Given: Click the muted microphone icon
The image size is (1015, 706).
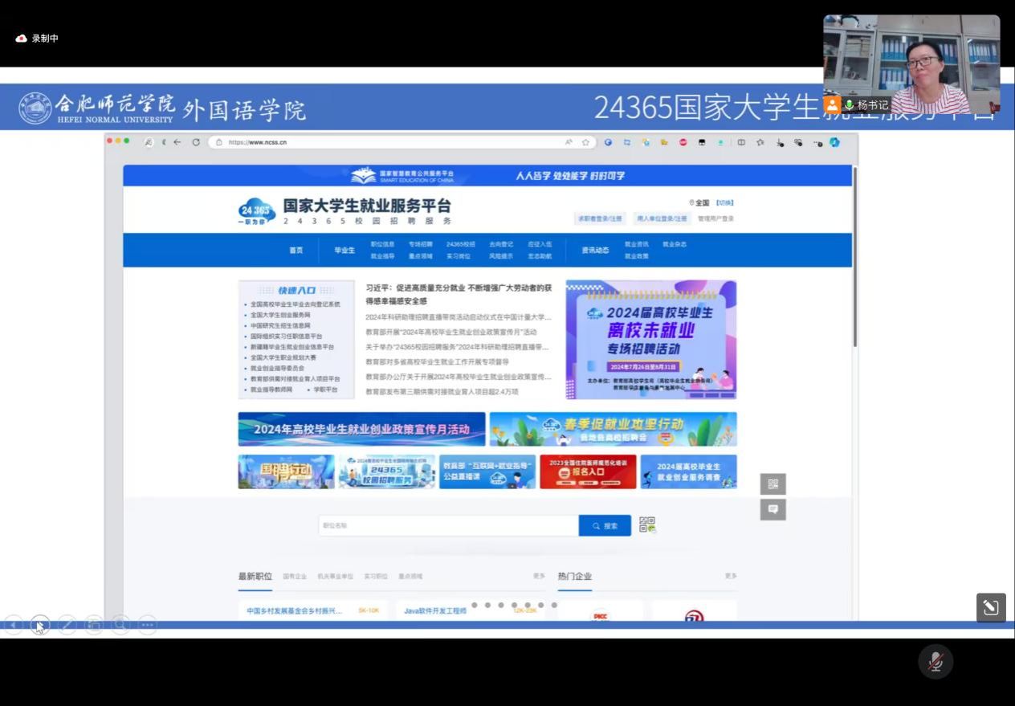Looking at the screenshot, I should 936,662.
